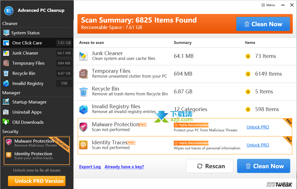Select Identity Protection in Security section
The width and height of the screenshot is (297, 189).
point(33,156)
